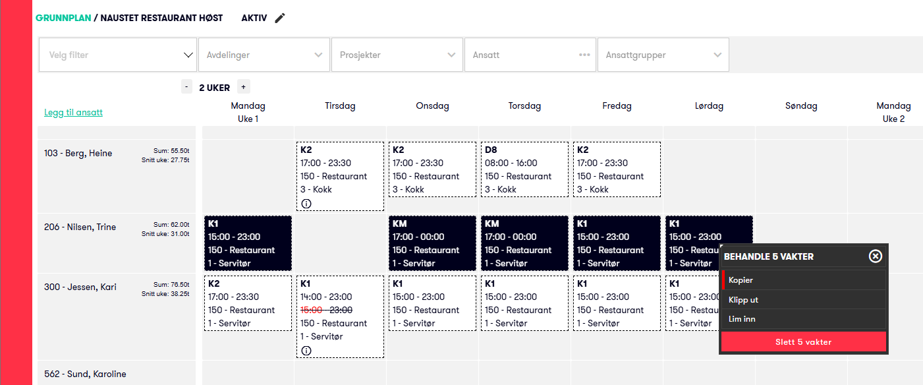Choose Lim inn menu option
Image resolution: width=923 pixels, height=385 pixels.
(x=803, y=319)
